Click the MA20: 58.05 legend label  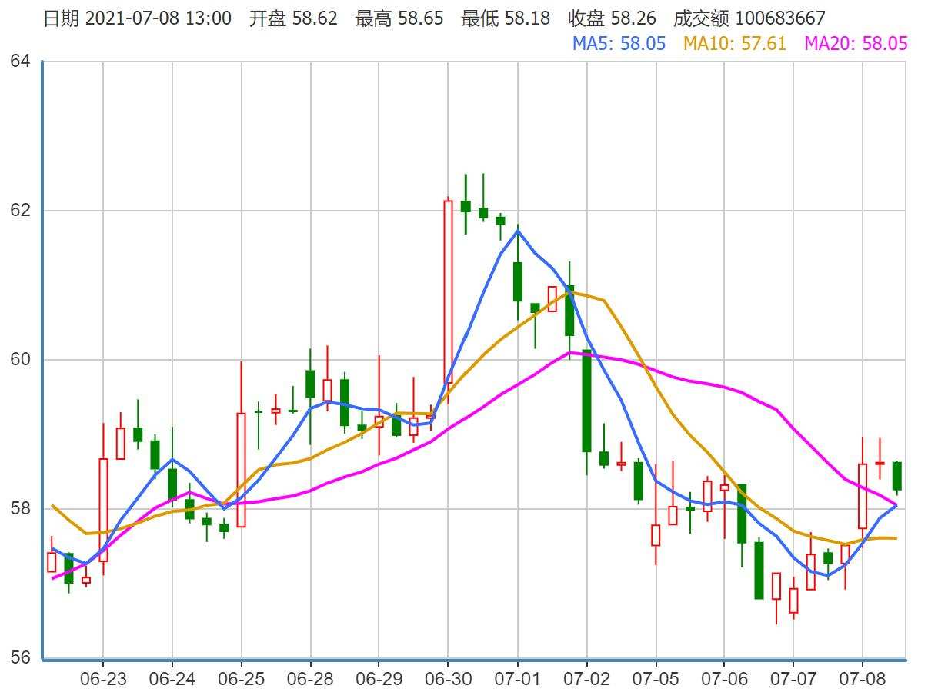coord(856,44)
